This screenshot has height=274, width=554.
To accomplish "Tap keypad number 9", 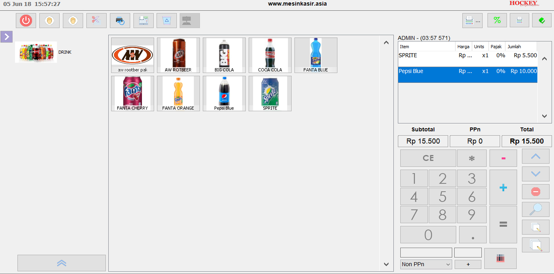I will [x=472, y=214].
